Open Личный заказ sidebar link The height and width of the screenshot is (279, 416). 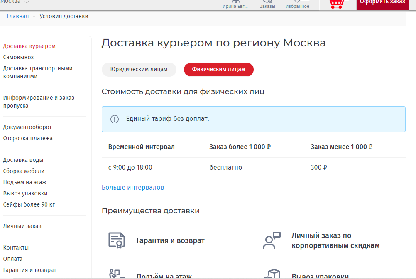pos(22,226)
